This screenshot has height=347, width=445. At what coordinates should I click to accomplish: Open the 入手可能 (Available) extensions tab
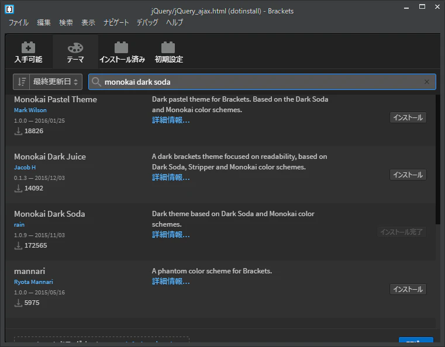(29, 52)
